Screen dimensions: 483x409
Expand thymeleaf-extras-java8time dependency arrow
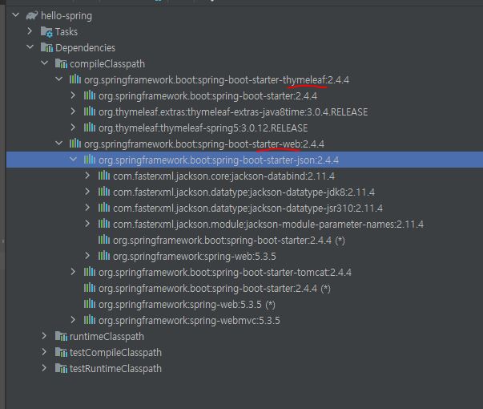73,111
